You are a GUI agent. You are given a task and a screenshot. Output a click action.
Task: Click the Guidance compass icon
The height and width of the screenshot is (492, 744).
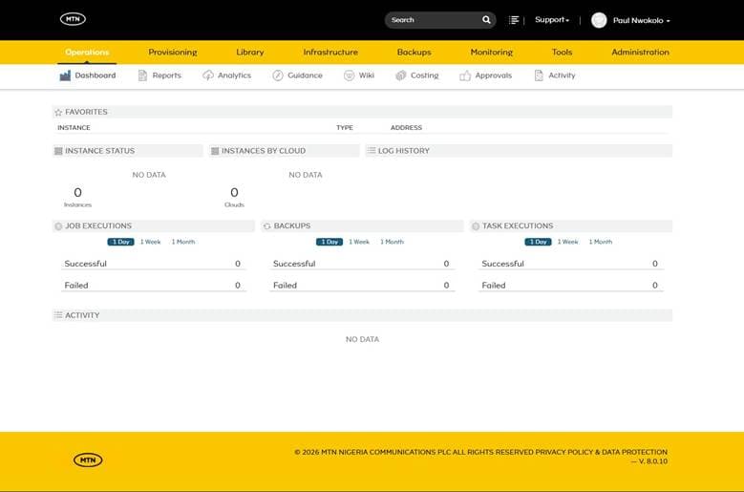click(278, 75)
